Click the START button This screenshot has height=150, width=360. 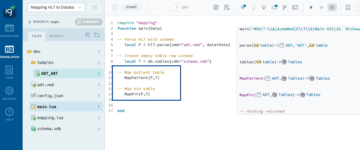(x=131, y=7)
